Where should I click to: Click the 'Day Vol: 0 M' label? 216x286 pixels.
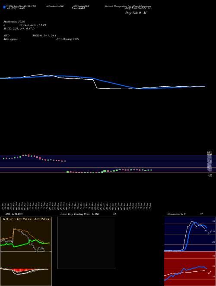pyautogui.click(x=136, y=13)
